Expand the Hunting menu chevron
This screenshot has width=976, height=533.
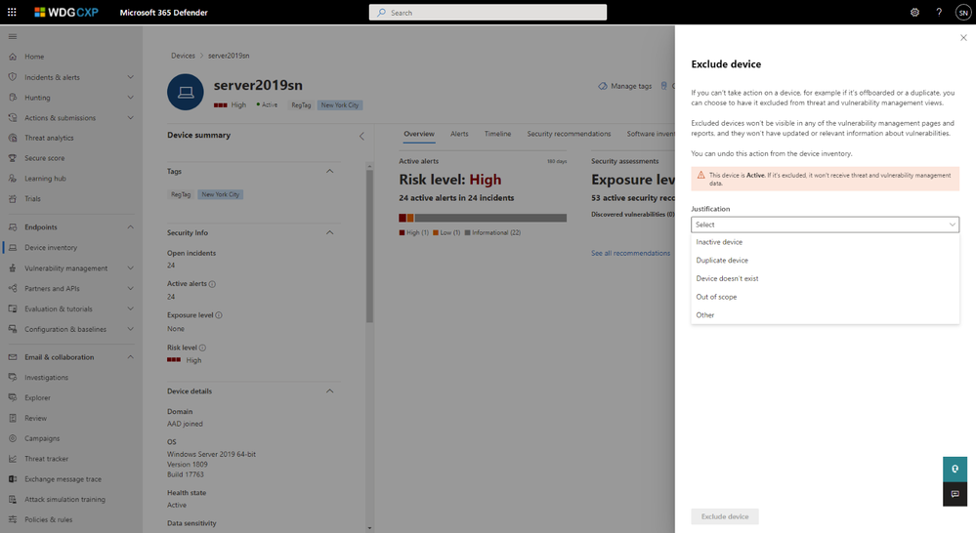[131, 98]
